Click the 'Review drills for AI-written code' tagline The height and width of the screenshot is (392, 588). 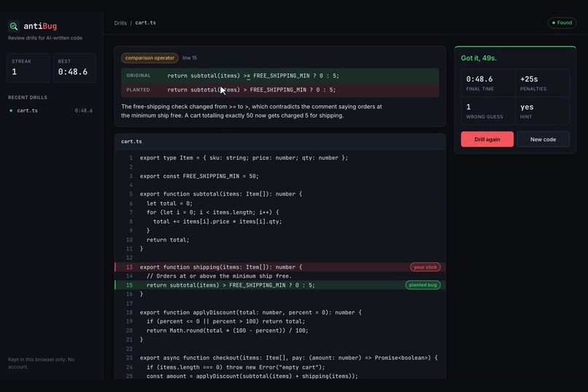point(45,38)
